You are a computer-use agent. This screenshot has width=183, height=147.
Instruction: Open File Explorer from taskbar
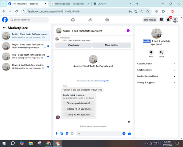point(30,143)
